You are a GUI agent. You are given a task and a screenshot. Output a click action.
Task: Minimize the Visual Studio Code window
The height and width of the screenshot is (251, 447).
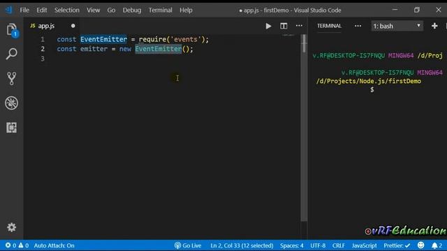click(x=395, y=10)
